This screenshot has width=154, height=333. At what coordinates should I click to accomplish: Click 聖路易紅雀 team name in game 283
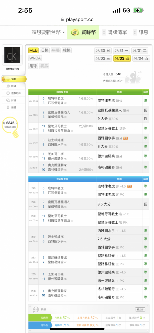[x=56, y=262]
